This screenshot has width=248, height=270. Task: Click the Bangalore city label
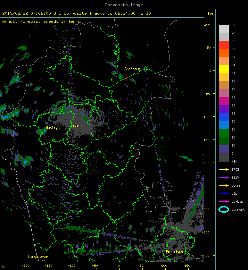tap(175, 251)
